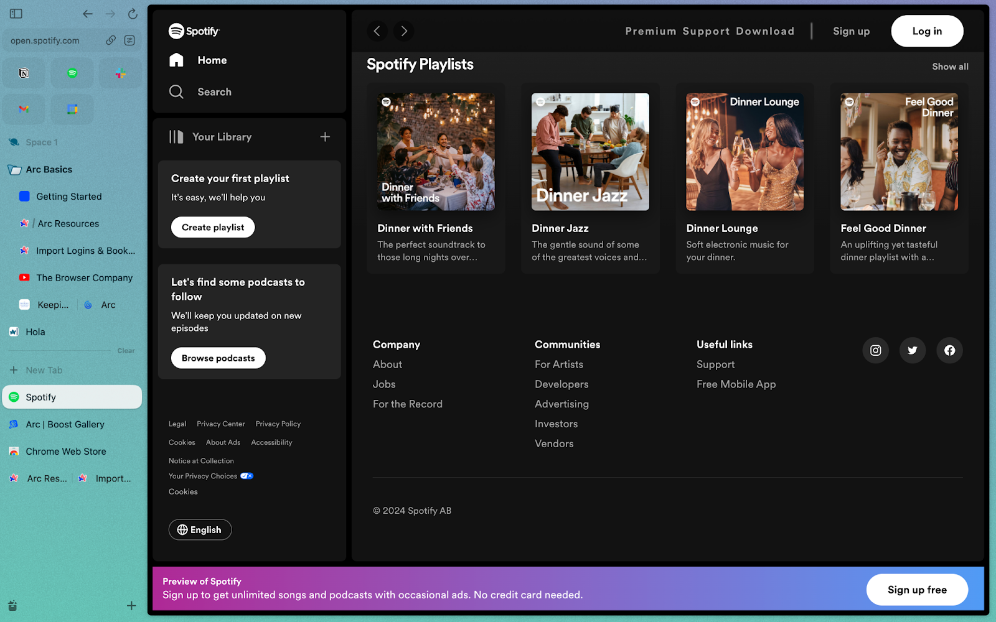Open the pinned Notion favorite
Image resolution: width=996 pixels, height=622 pixels.
pos(24,73)
